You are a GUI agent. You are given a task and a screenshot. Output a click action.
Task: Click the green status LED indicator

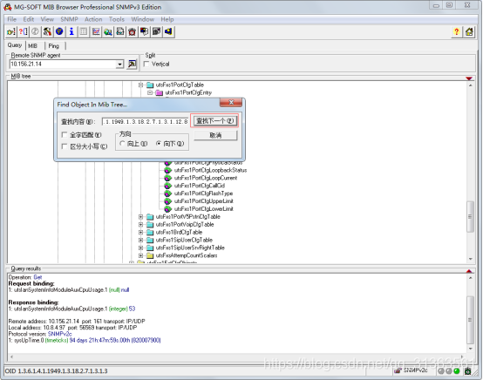(457, 371)
